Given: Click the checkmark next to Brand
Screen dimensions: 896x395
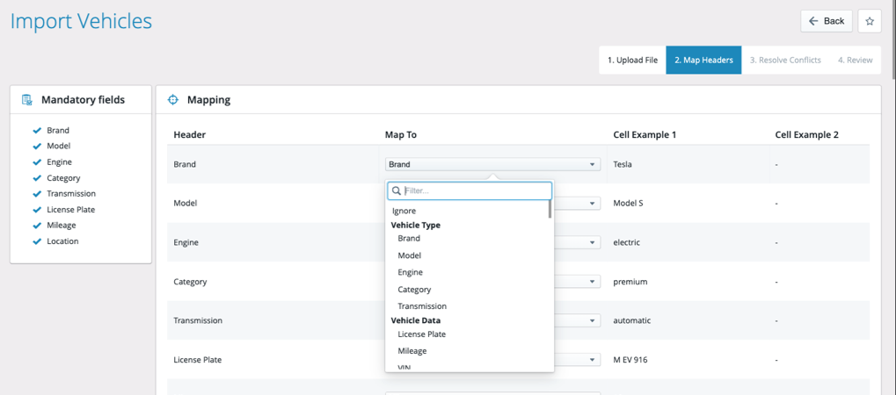Looking at the screenshot, I should (x=37, y=131).
